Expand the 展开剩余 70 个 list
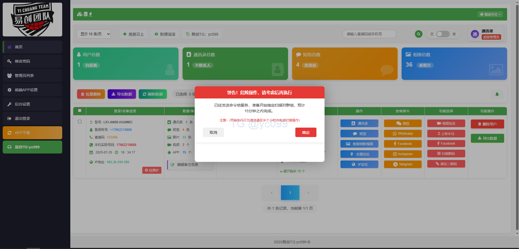Screen dimensions: 519x249 tap(292, 171)
